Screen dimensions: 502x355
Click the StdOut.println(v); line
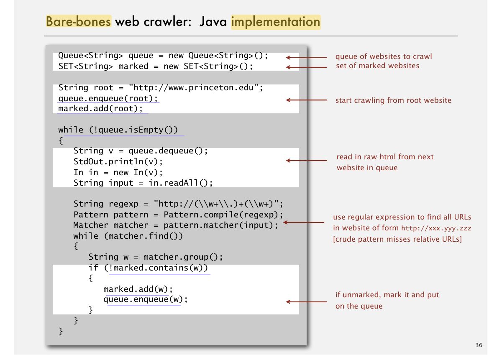point(118,161)
